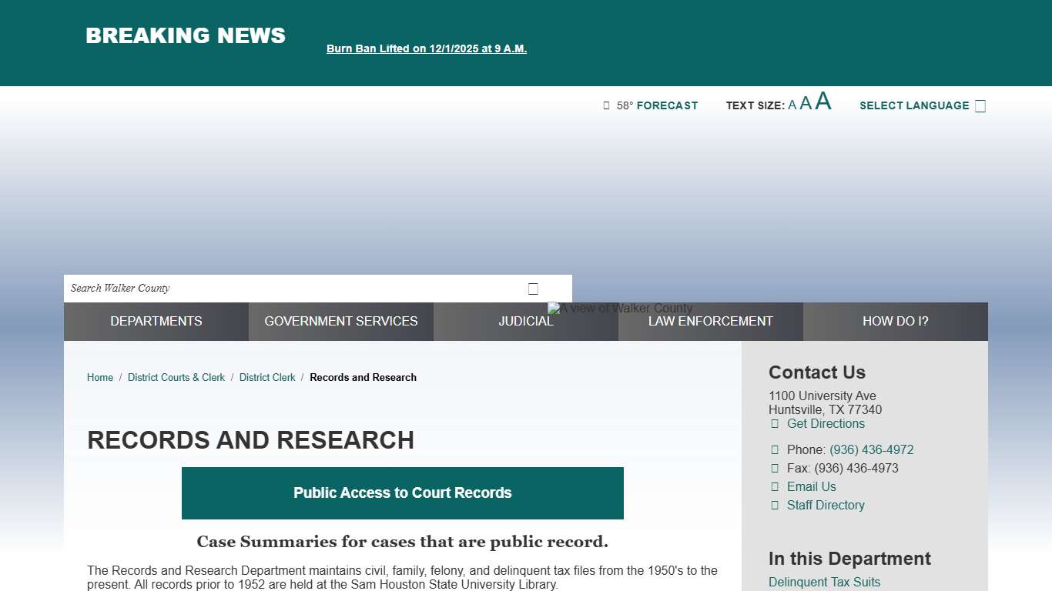Open the Judicial menu
The width and height of the screenshot is (1052, 591).
coord(526,321)
